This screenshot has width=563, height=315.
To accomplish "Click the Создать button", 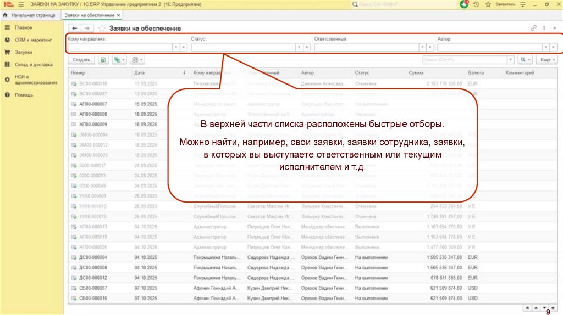I will point(81,59).
